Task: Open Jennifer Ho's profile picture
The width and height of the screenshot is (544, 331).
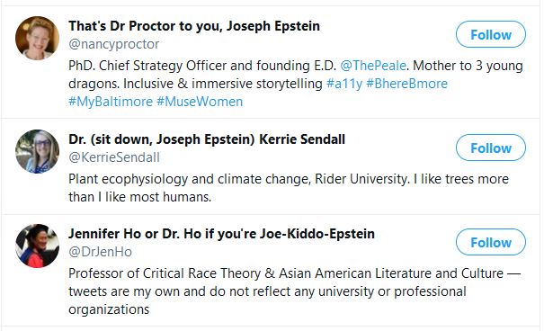Action: [37, 246]
